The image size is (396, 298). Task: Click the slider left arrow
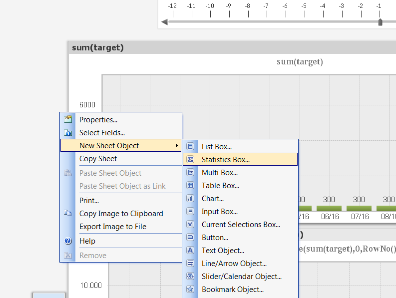pyautogui.click(x=164, y=22)
